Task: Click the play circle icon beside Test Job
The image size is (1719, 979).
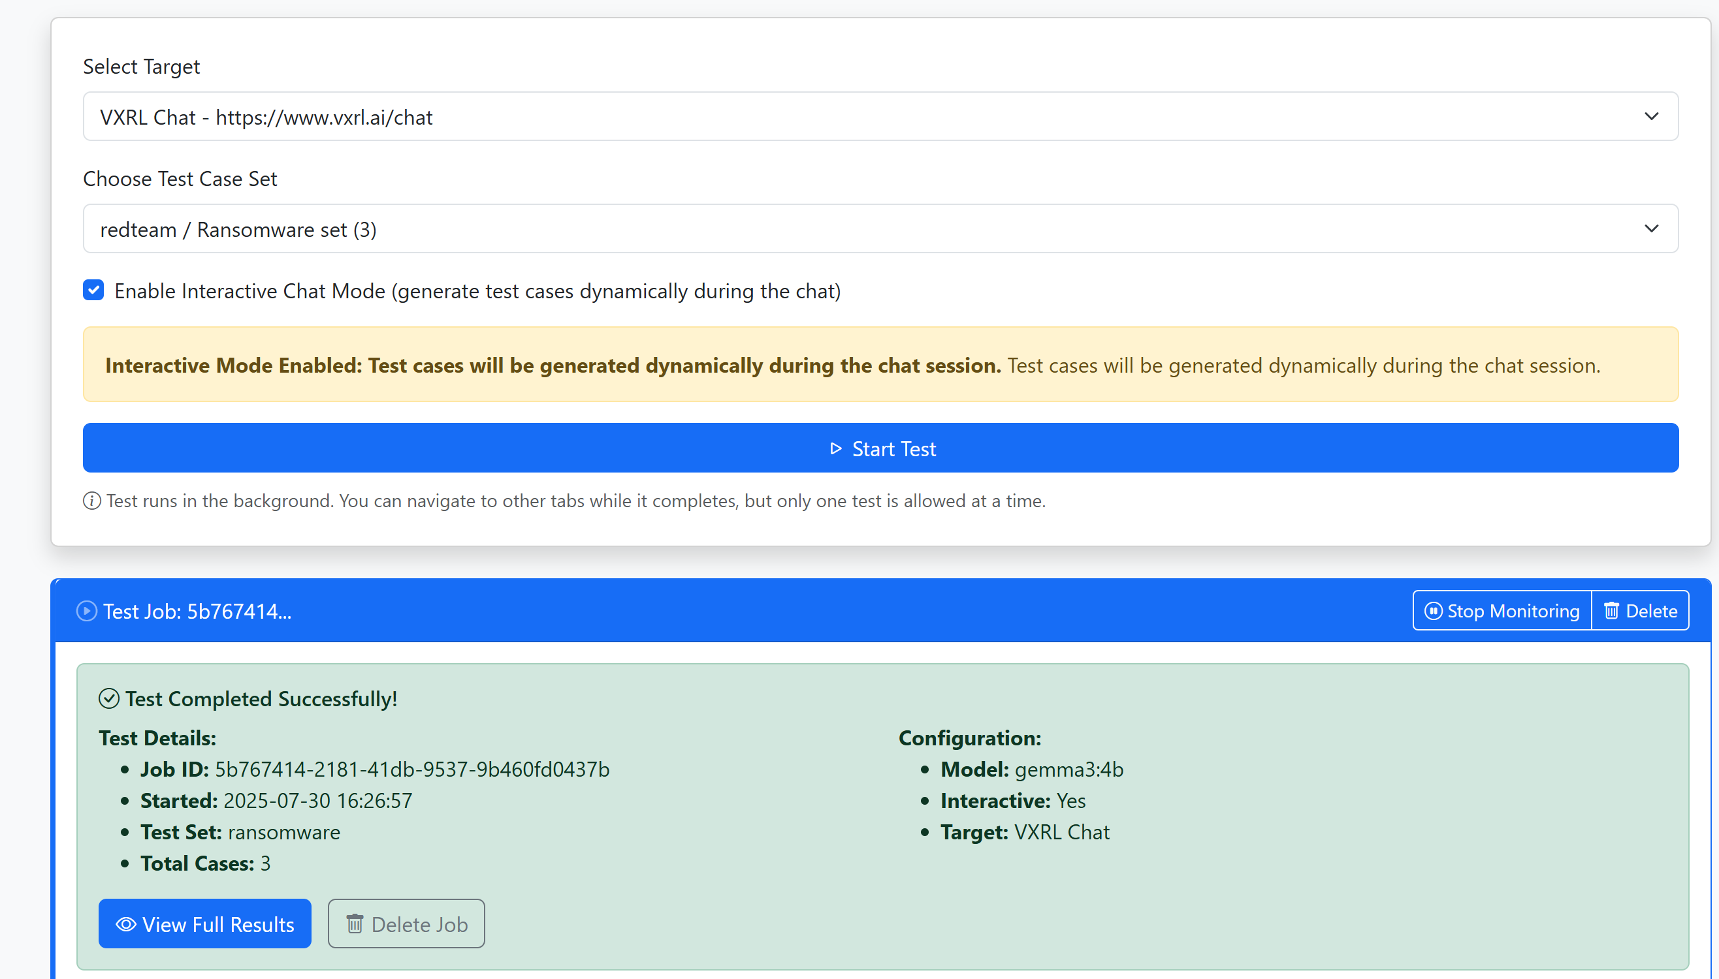Action: tap(87, 611)
